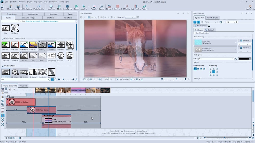Open the Minivorlagen button
The image size is (255, 143).
(200, 26)
